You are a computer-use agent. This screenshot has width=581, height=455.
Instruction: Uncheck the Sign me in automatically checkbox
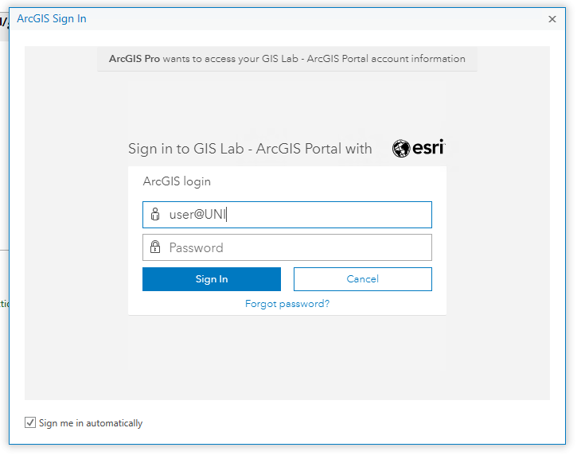pos(30,422)
